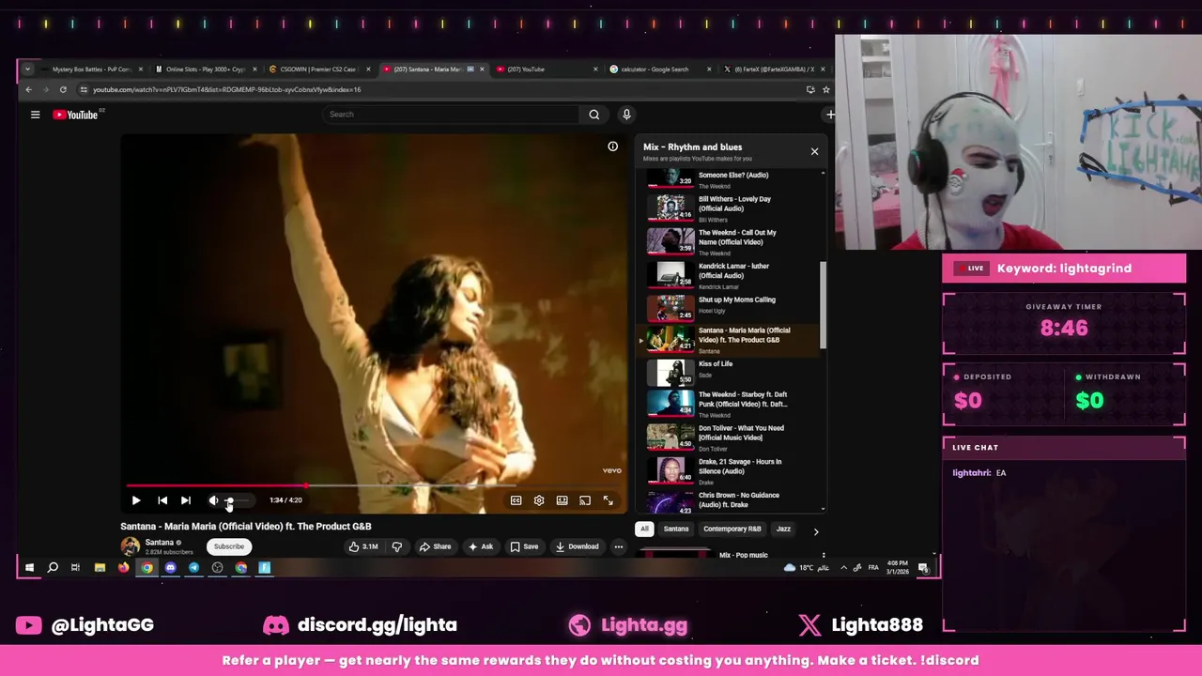The image size is (1202, 676).
Task: Go back with browser back arrow
Action: 28,90
